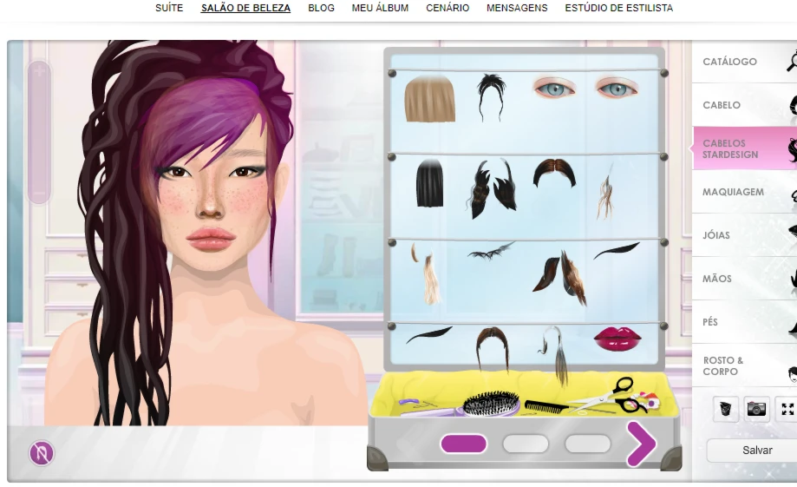Image resolution: width=797 pixels, height=487 pixels.
Task: Click the purple reset icon bottom left
Action: (x=42, y=453)
